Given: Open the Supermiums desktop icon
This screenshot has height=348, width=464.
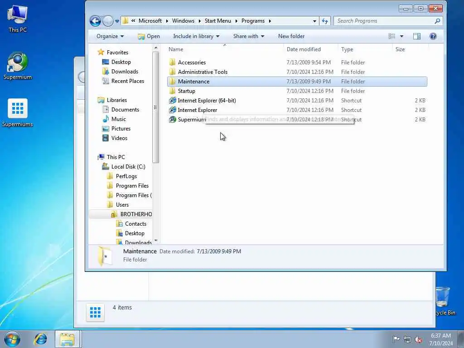Looking at the screenshot, I should [18, 113].
